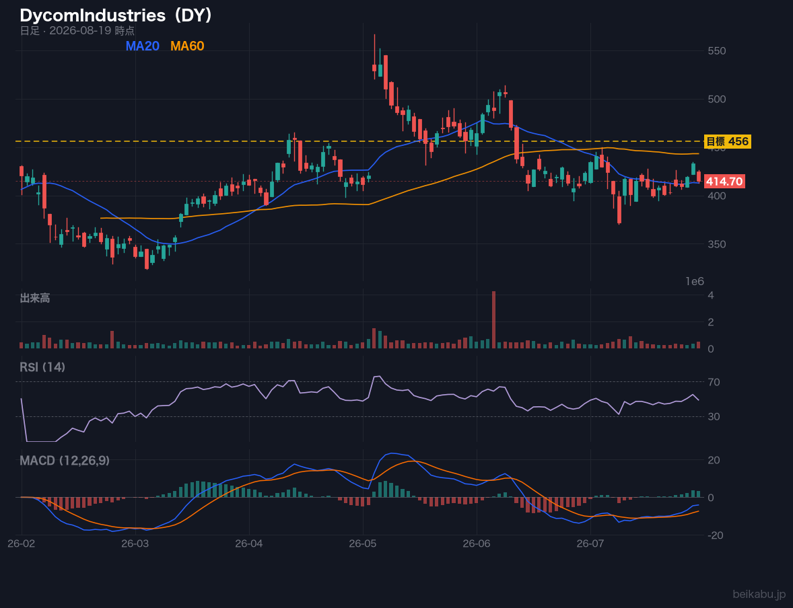Click the date subtitle 日足 · 2026-08-19 時点
The height and width of the screenshot is (608, 793).
point(77,30)
